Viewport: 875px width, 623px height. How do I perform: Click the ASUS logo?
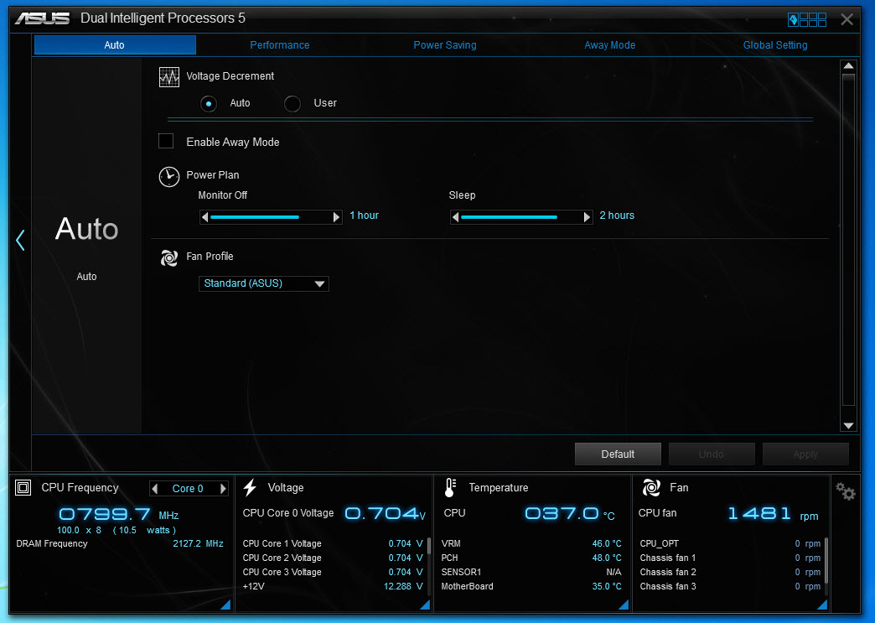[x=43, y=18]
